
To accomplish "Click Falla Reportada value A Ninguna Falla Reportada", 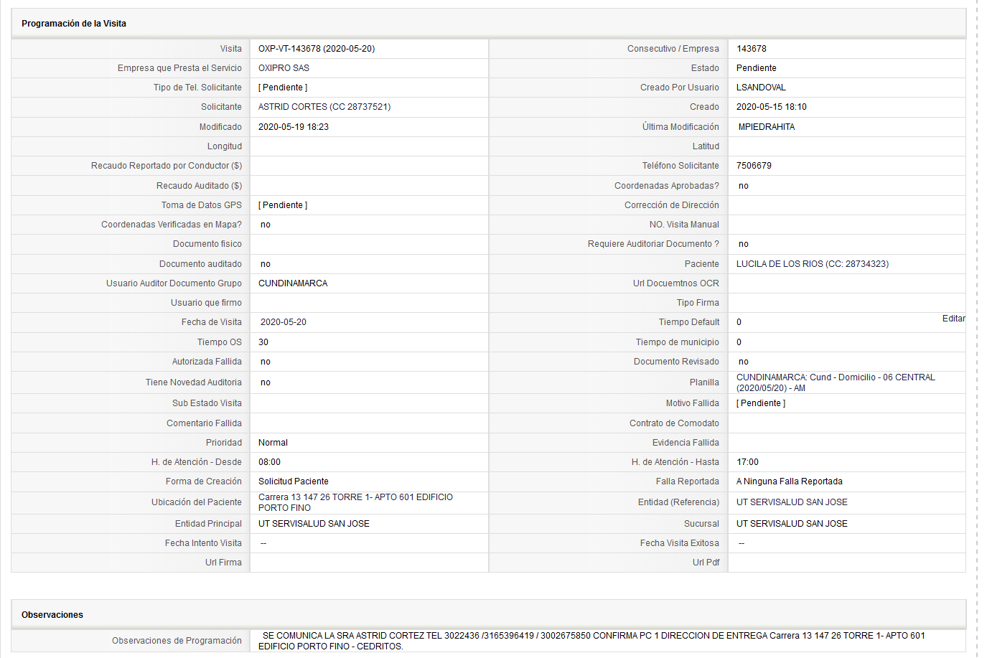I will (x=790, y=481).
